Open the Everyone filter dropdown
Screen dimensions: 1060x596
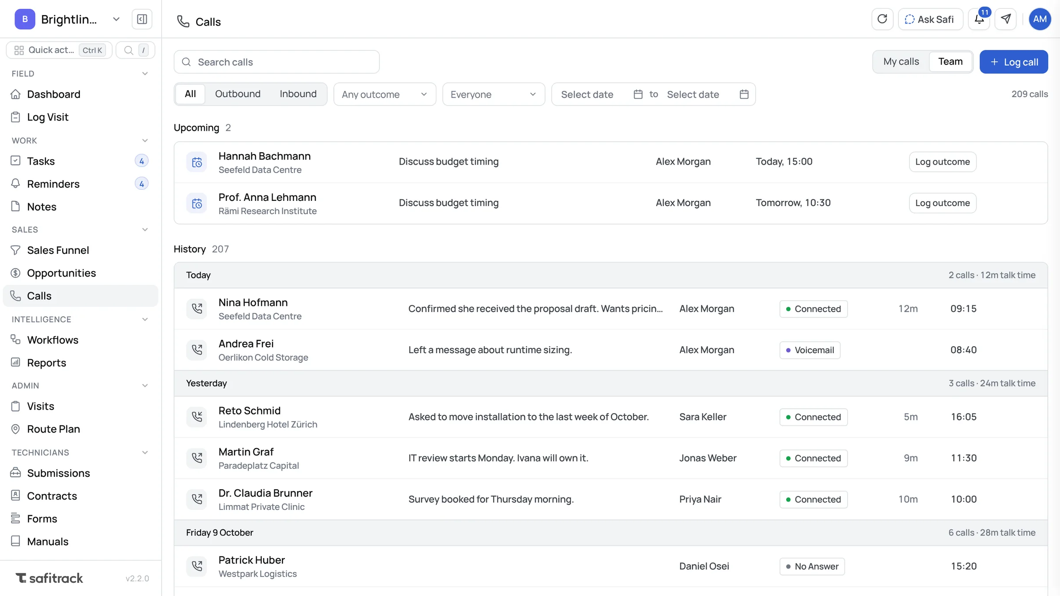(493, 94)
